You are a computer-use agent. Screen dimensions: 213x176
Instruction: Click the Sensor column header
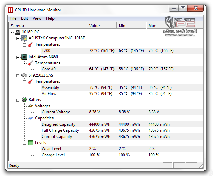coord(48,26)
